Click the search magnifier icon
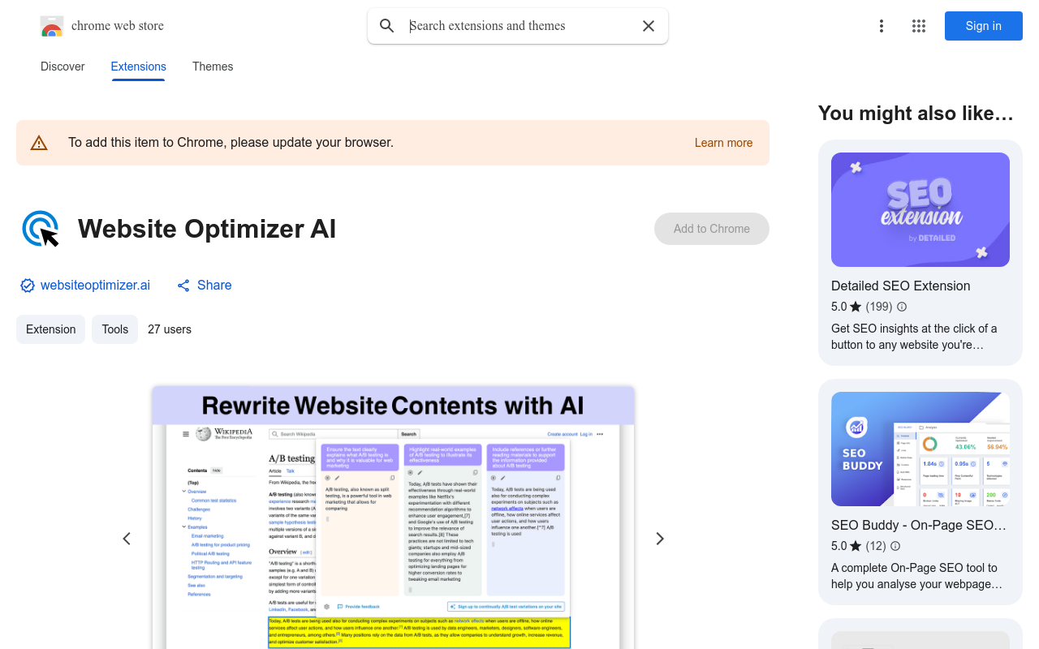This screenshot has height=649, width=1039. coord(387,26)
